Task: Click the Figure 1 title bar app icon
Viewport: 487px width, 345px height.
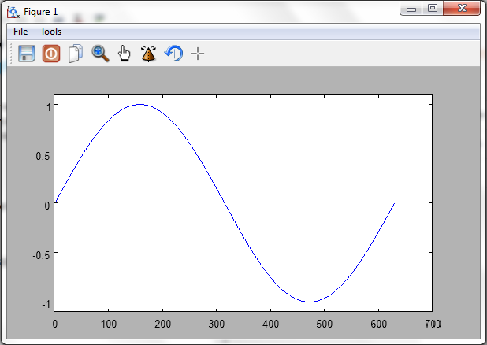Action: pos(13,12)
